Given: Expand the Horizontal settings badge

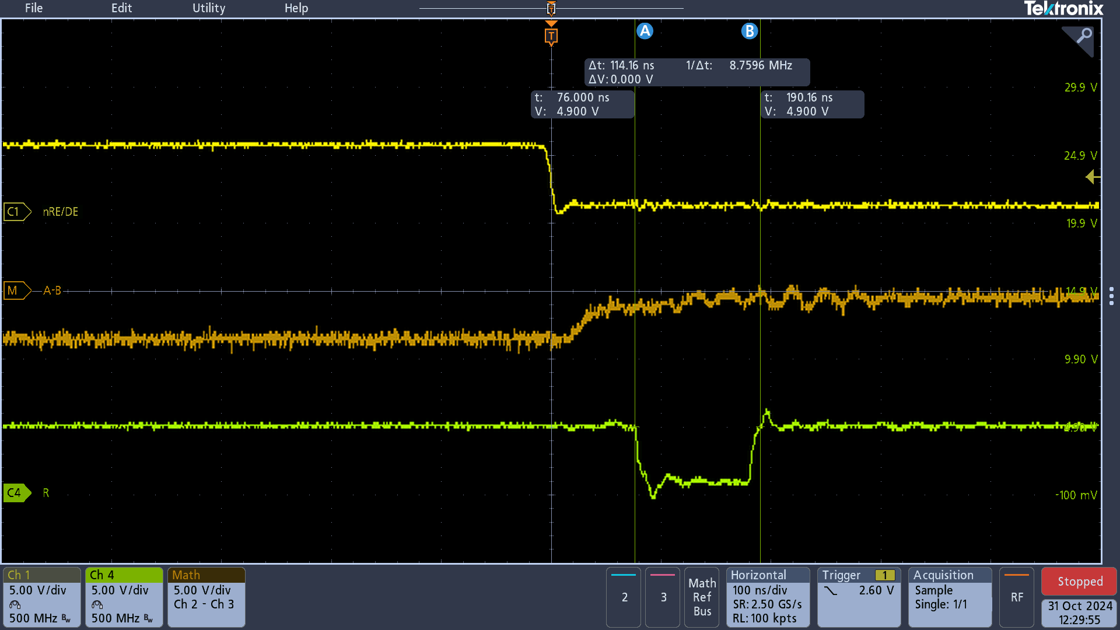Looking at the screenshot, I should 768,597.
